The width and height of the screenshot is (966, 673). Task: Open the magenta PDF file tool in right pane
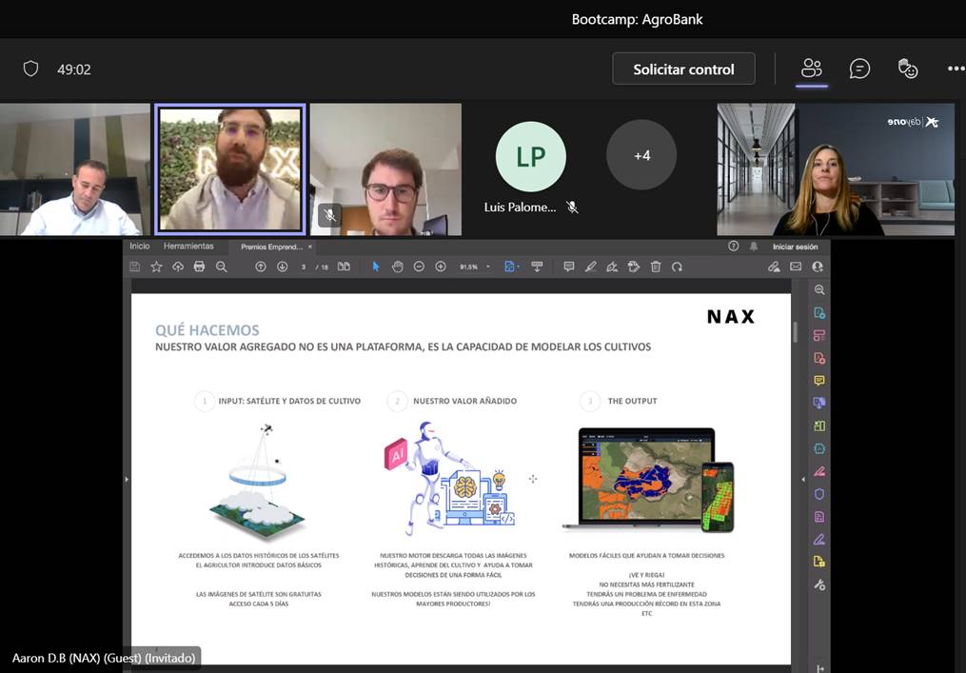[819, 517]
